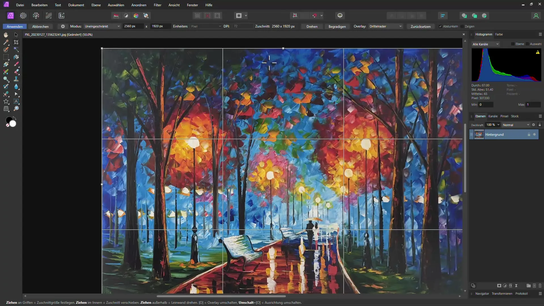
Task: Switch to the Kanäle tab
Action: (493, 116)
